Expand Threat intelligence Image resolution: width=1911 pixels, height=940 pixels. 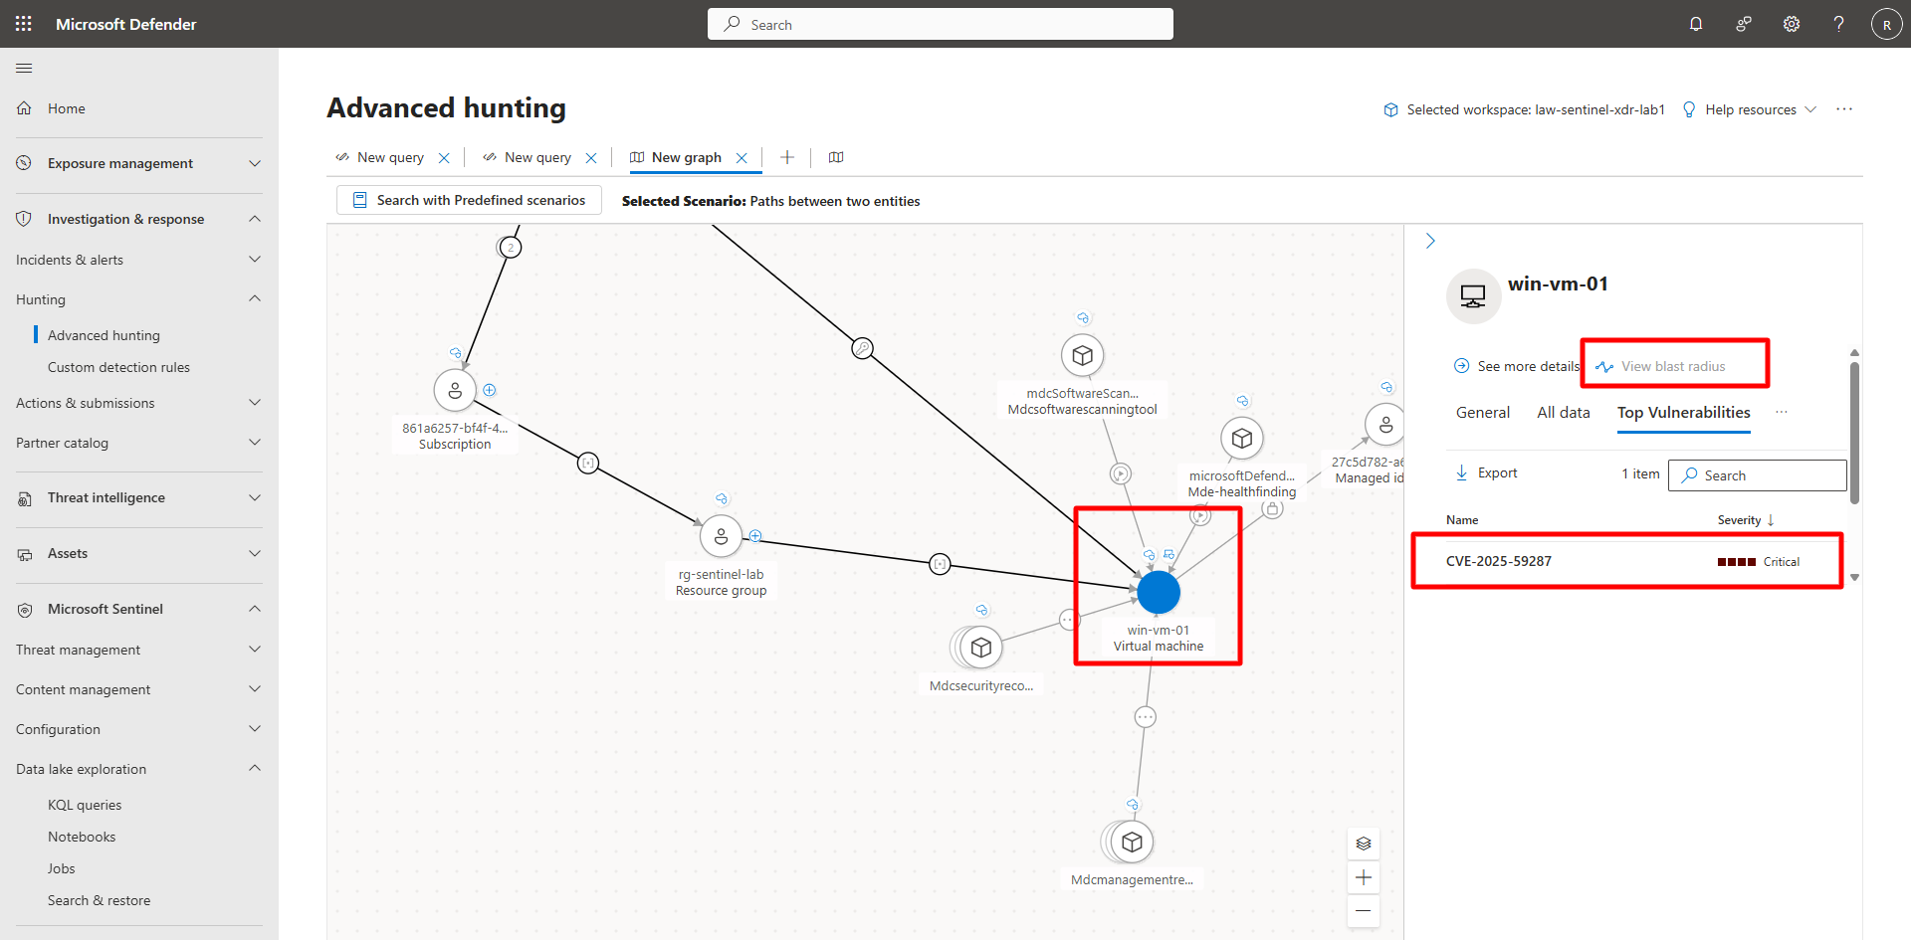point(255,497)
